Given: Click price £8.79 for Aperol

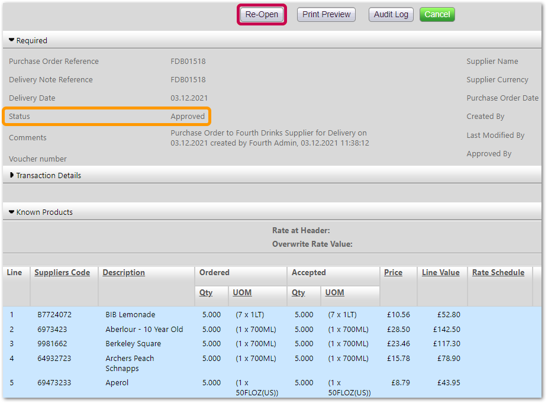Looking at the screenshot, I should click(x=401, y=383).
